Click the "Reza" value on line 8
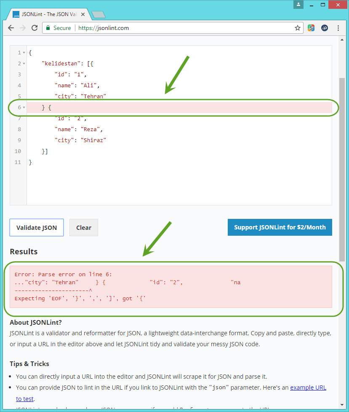This screenshot has height=412, width=349. 90,129
